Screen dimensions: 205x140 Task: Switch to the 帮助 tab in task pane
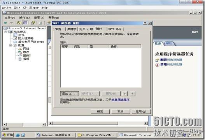point(169,43)
